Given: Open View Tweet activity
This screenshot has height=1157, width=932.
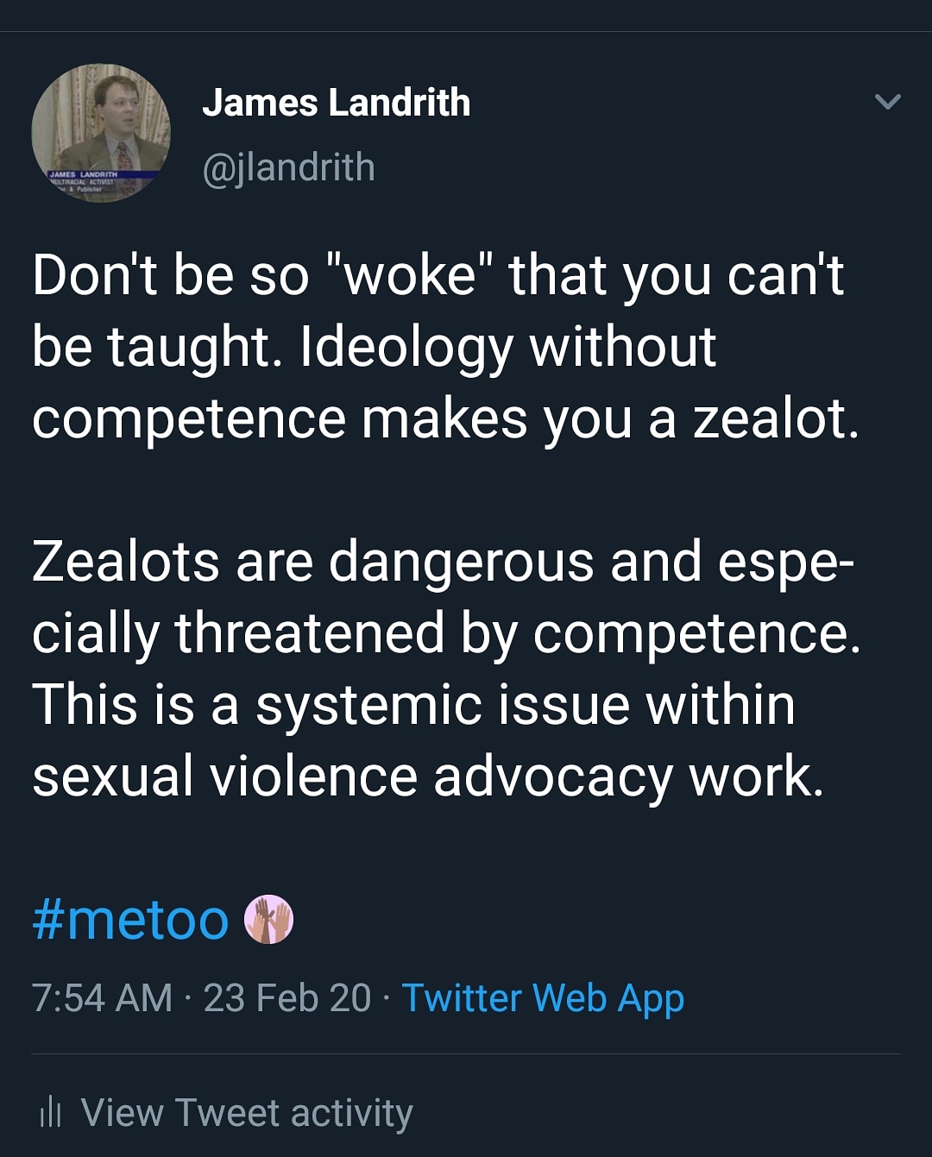Looking at the screenshot, I should 247,1113.
